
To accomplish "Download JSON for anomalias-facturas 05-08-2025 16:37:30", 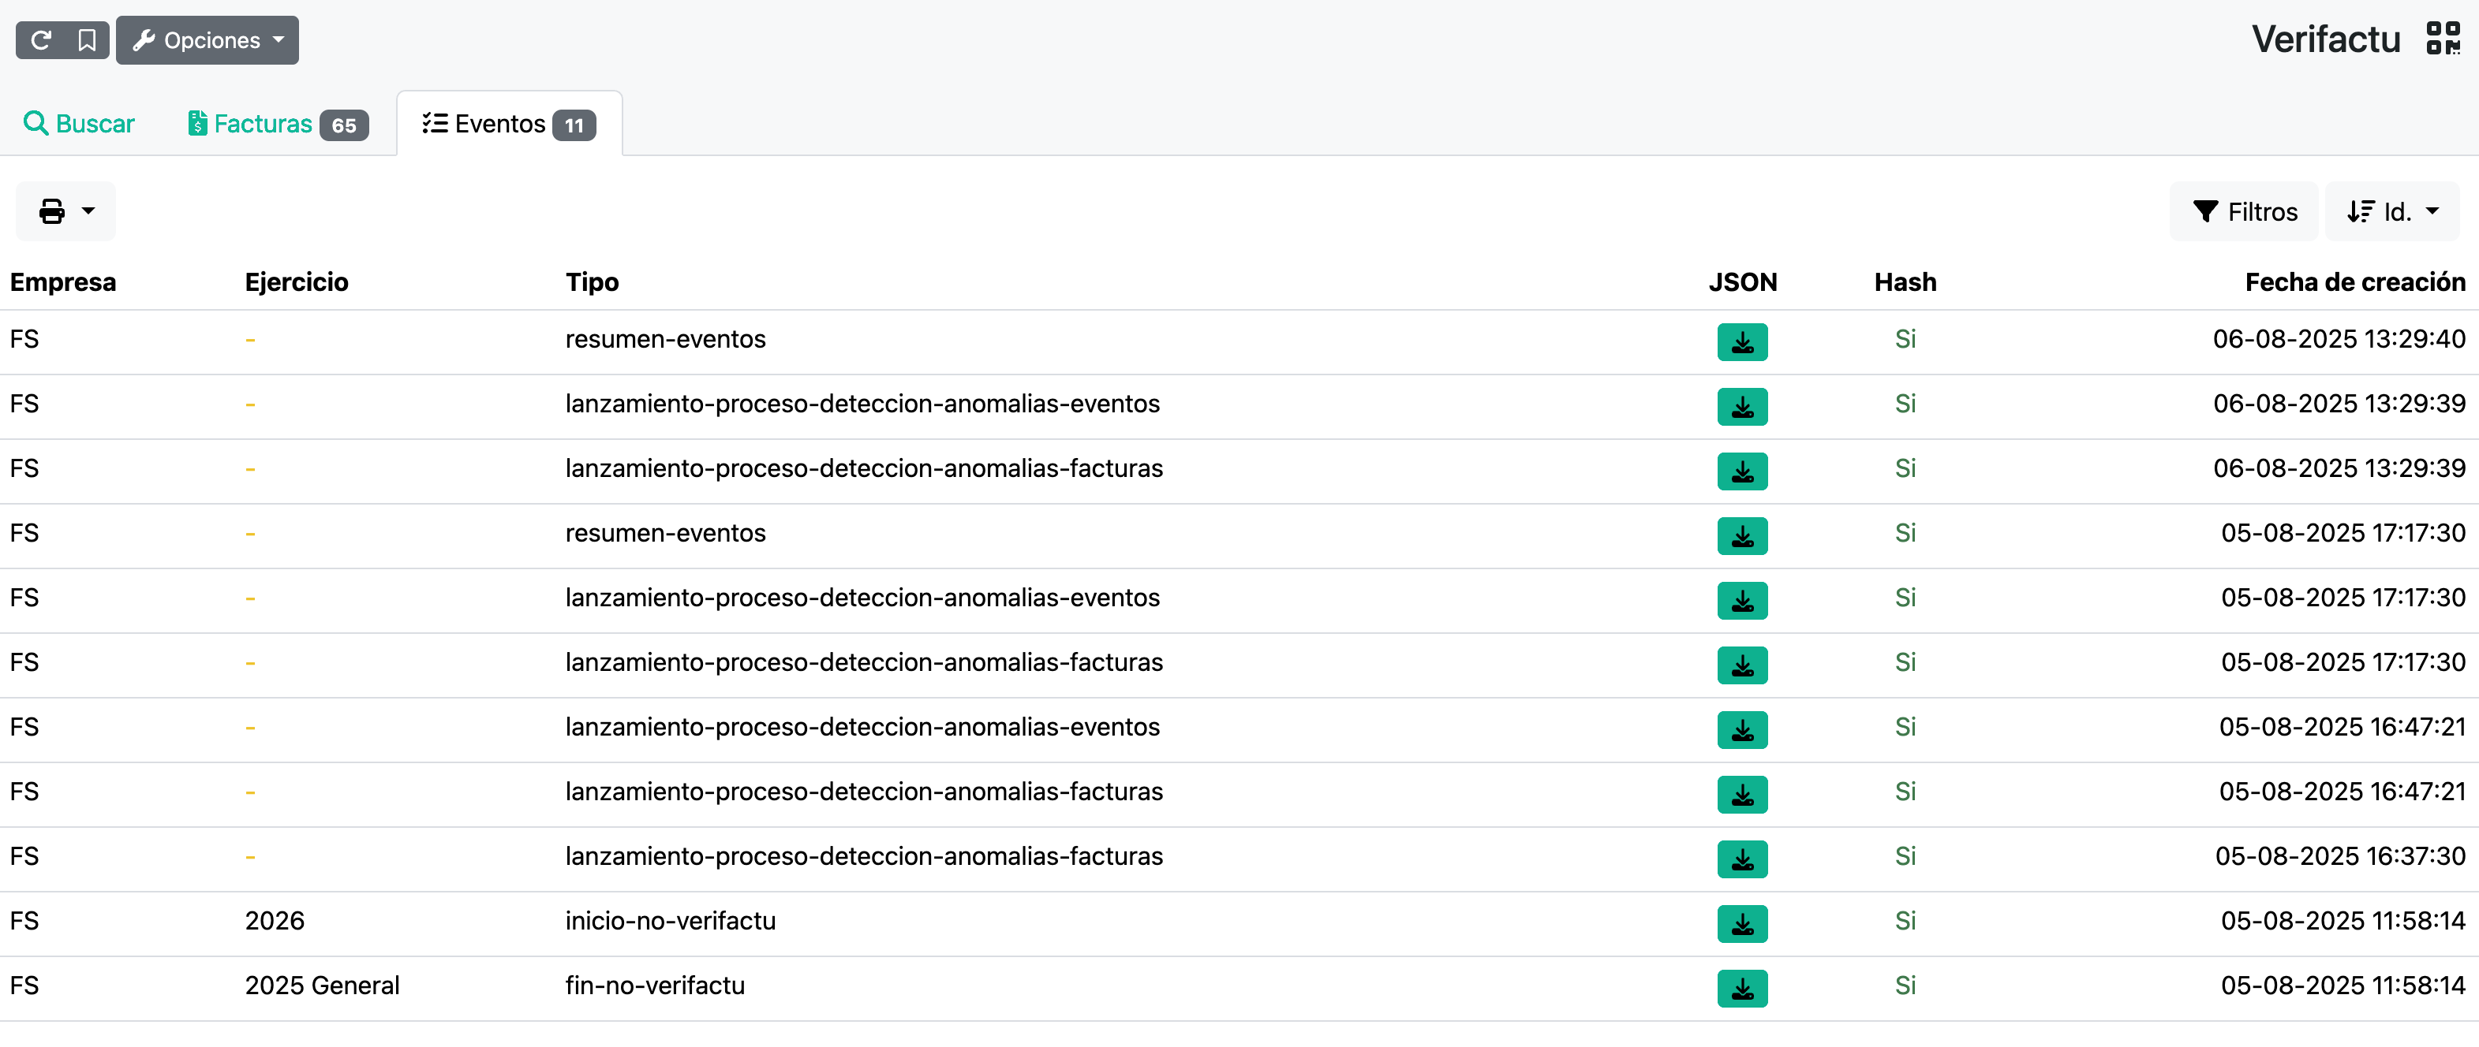I will (x=1742, y=859).
